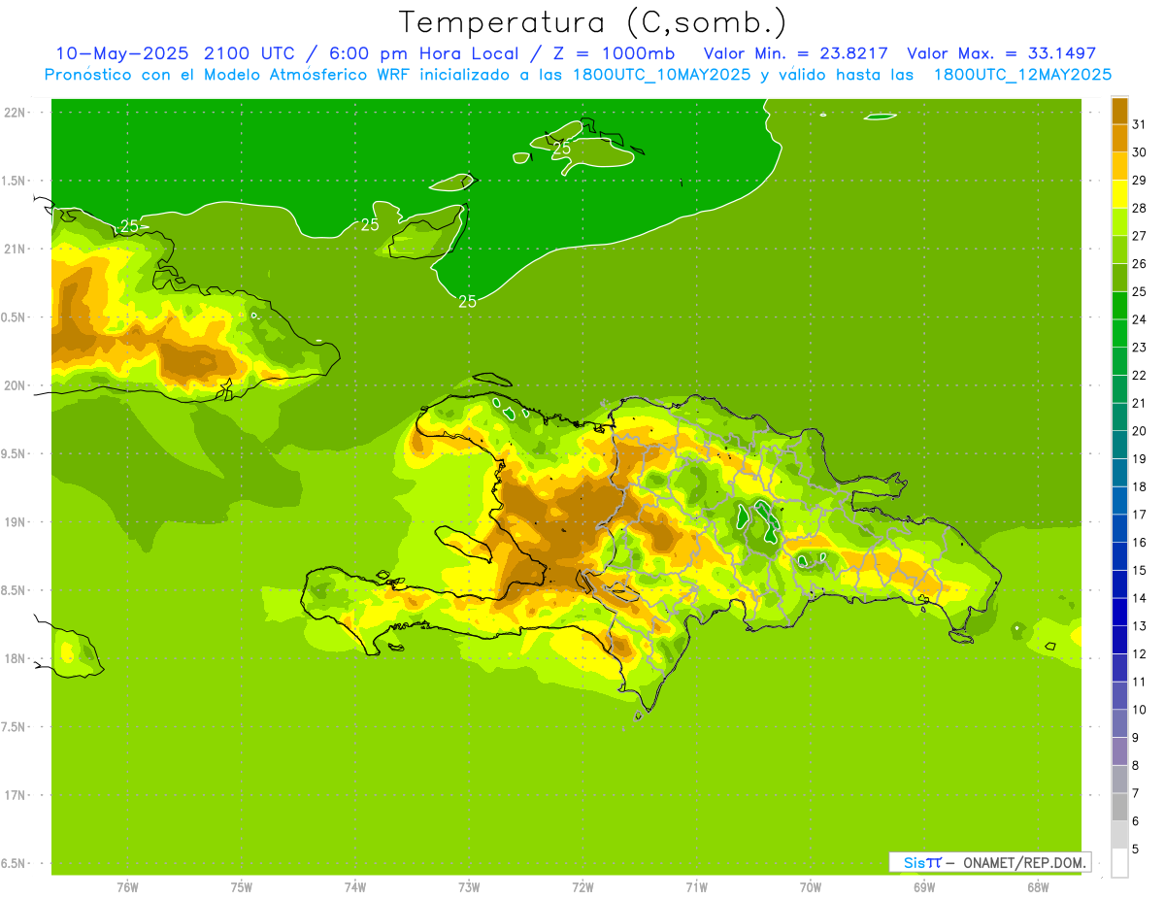
Task: Click the "1800UTC_12MAY2025" valid-until time
Action: click(x=1022, y=75)
